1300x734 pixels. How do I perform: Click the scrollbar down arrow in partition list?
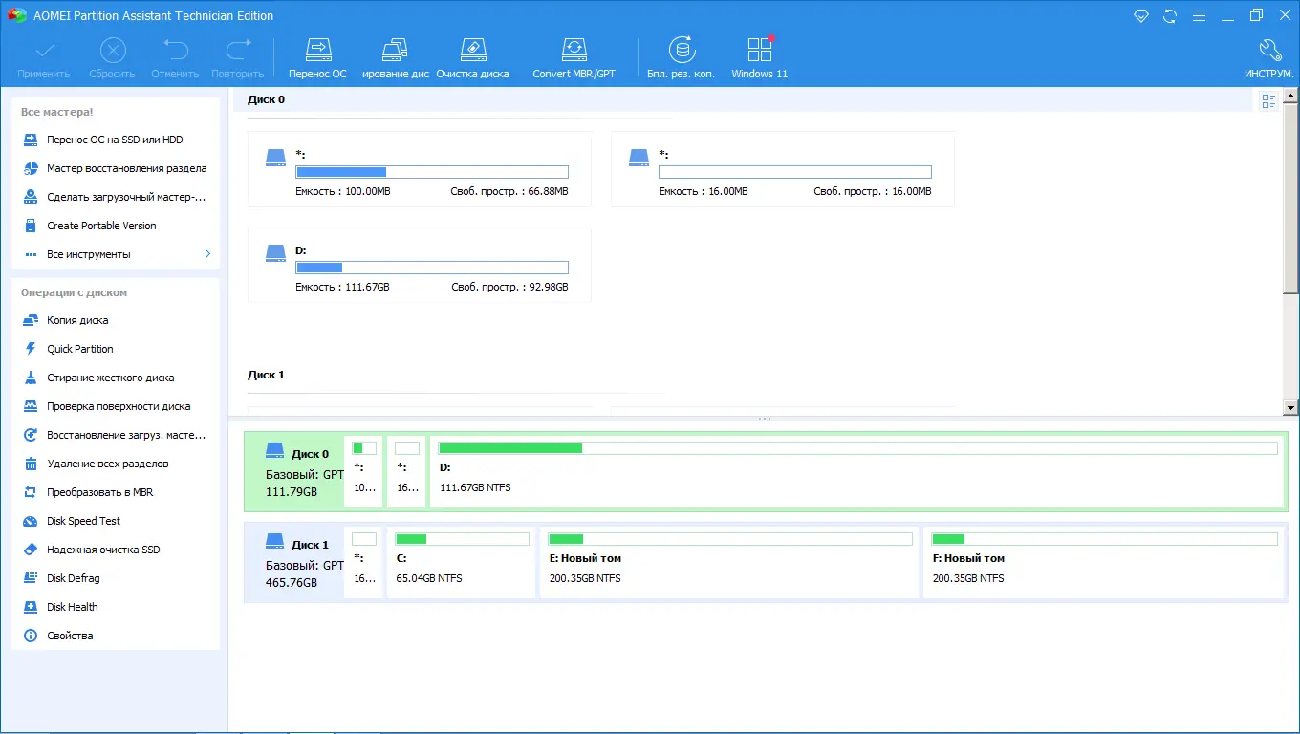coord(1290,408)
